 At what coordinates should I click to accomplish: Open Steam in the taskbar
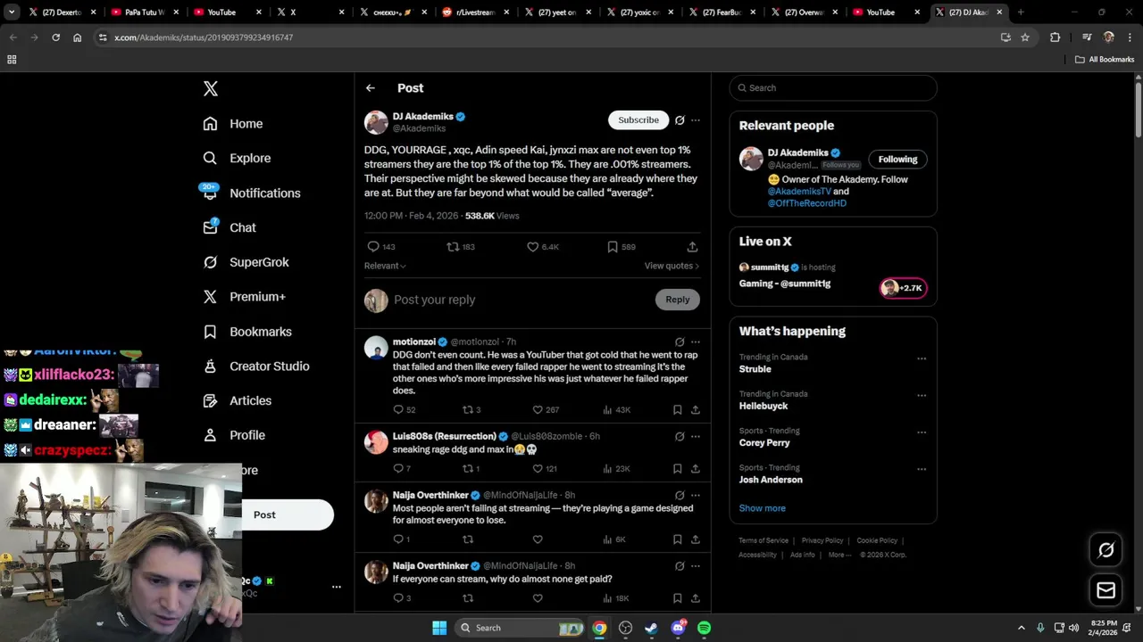click(x=651, y=628)
